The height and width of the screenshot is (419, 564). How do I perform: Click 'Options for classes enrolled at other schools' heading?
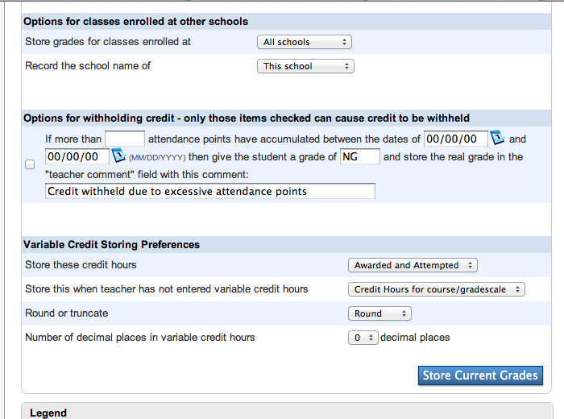[x=135, y=22]
